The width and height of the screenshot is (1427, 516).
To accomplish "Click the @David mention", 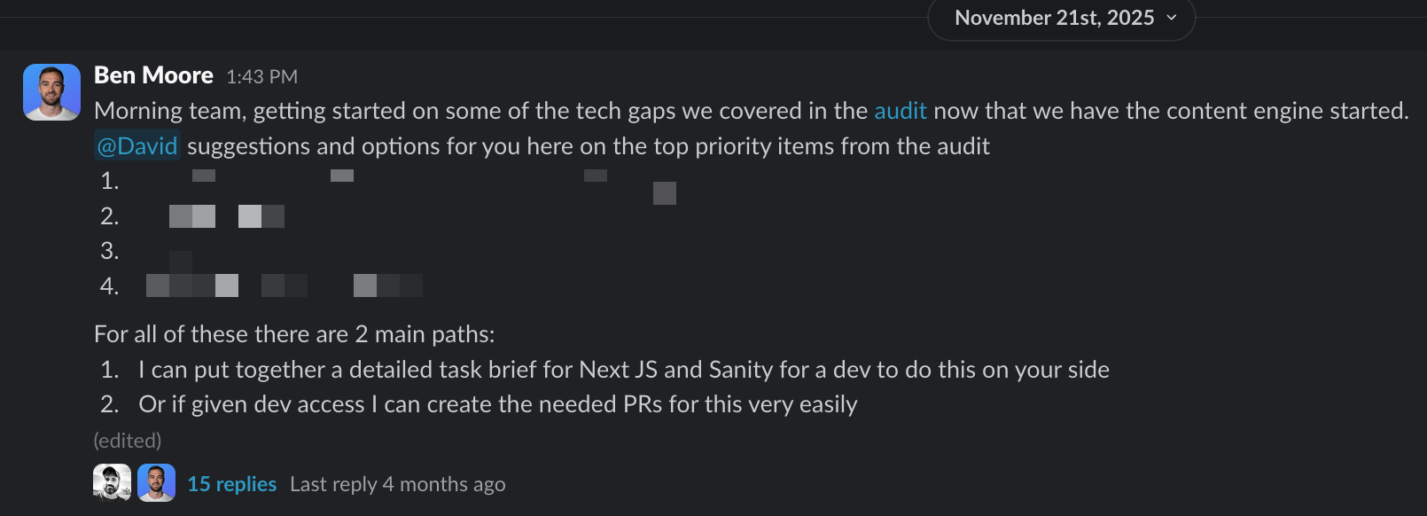I will (x=137, y=145).
